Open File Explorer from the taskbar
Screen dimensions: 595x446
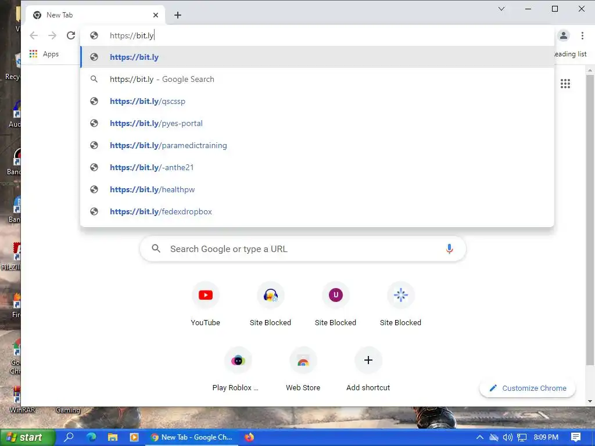click(x=113, y=437)
